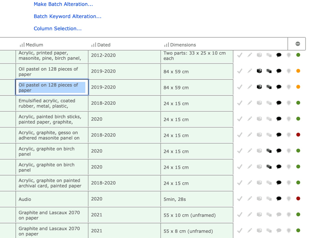Screen dimensions: 313x238
Task: Open the Make Batch Alteration link
Action: (63, 4)
